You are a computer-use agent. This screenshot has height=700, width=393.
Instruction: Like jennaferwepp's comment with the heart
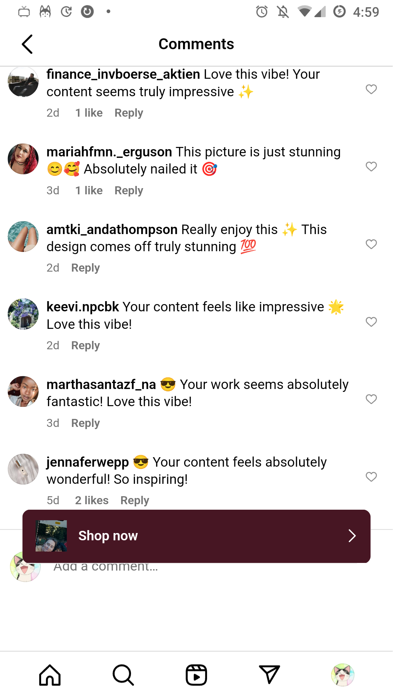[x=371, y=477]
